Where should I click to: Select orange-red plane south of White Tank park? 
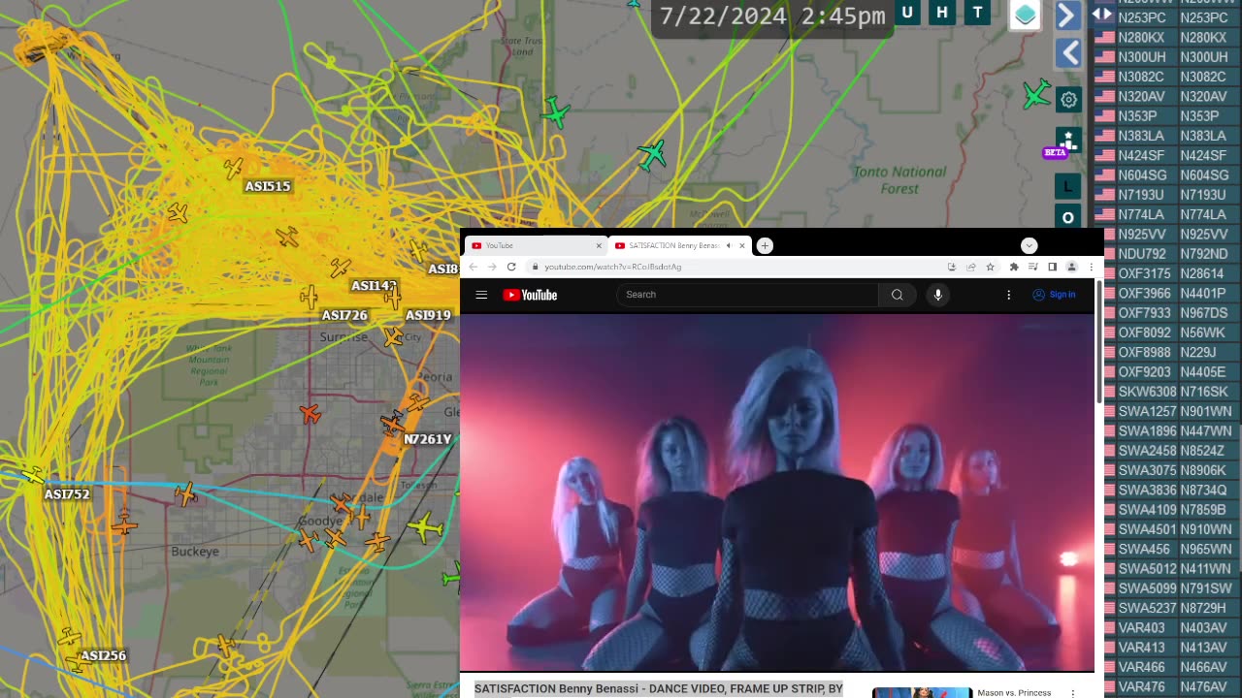pyautogui.click(x=310, y=414)
